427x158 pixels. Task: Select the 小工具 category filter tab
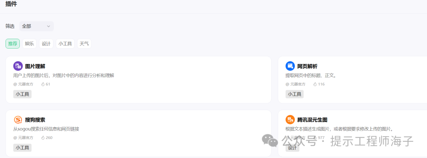pyautogui.click(x=65, y=44)
